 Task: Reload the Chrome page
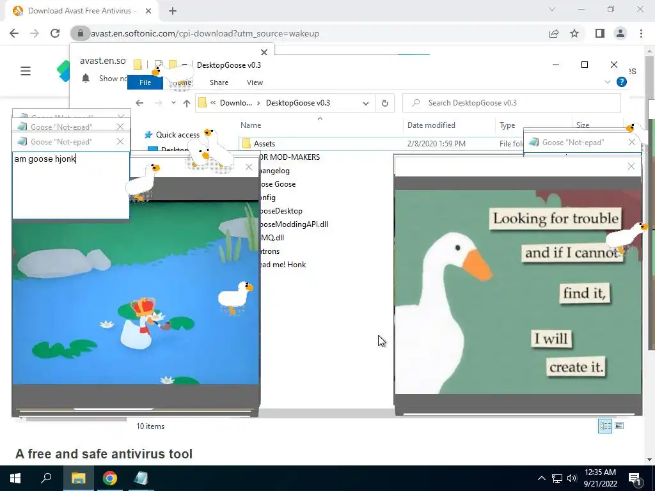coord(55,33)
